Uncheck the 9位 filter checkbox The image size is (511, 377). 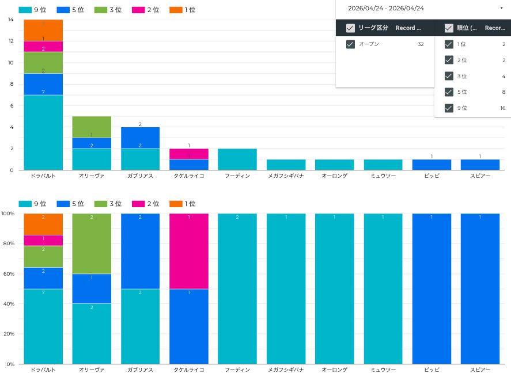click(449, 108)
